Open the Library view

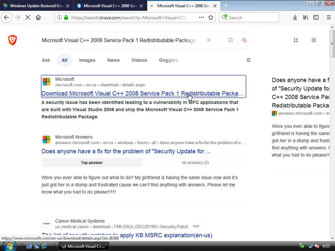306,18
